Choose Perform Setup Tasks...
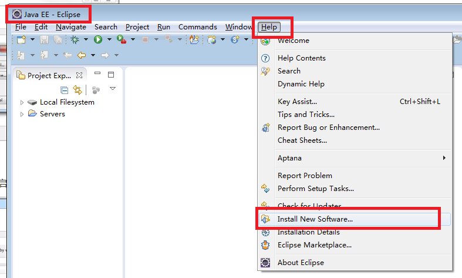Image resolution: width=462 pixels, height=278 pixels. (355, 189)
